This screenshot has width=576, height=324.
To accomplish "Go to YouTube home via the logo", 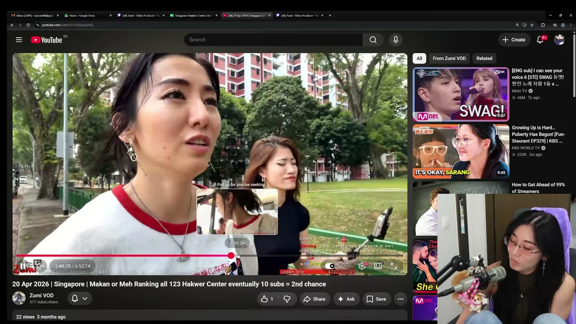I will coord(46,40).
